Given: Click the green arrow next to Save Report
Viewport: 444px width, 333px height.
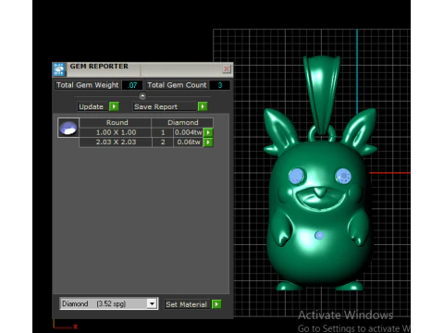Looking at the screenshot, I should 203,106.
